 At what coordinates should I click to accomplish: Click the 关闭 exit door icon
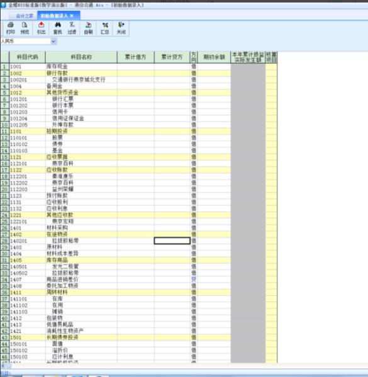click(121, 28)
